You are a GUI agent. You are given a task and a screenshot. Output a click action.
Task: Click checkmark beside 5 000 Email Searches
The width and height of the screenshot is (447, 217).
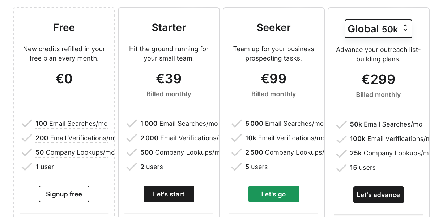[x=237, y=124]
